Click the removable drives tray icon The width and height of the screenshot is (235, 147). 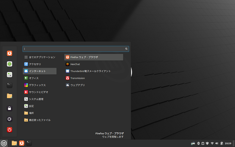(x=203, y=143)
